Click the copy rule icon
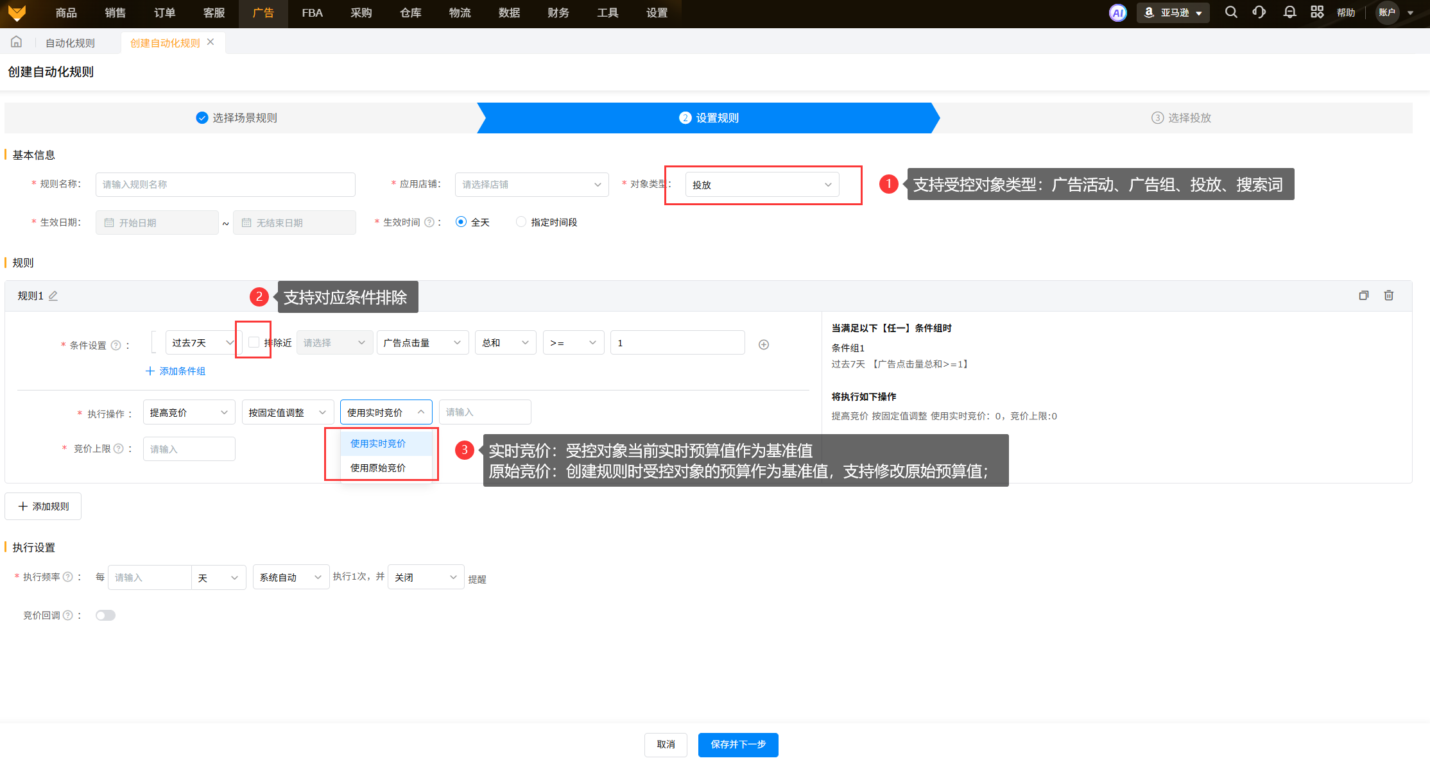The image size is (1430, 765). 1363,296
